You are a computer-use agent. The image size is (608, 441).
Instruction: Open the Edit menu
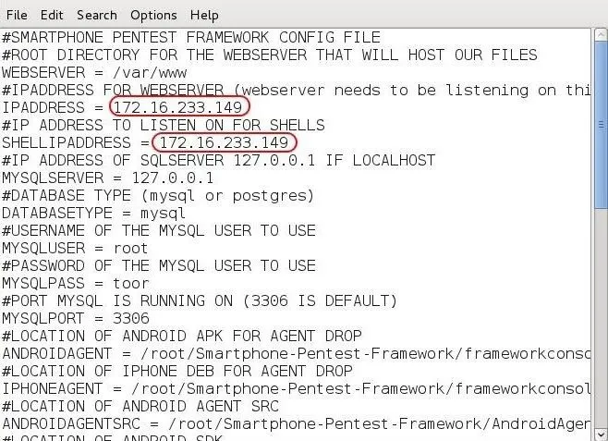pos(52,15)
